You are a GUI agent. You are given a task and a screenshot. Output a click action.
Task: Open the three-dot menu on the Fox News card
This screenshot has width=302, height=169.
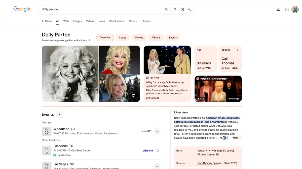(187, 78)
